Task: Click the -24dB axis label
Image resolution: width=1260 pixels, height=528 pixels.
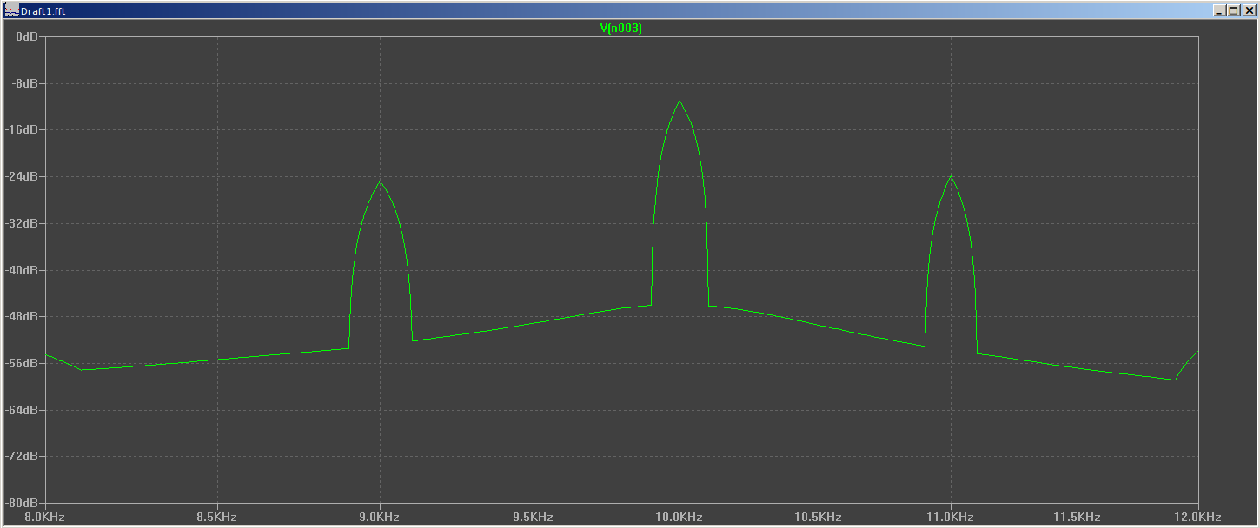Action: 23,176
